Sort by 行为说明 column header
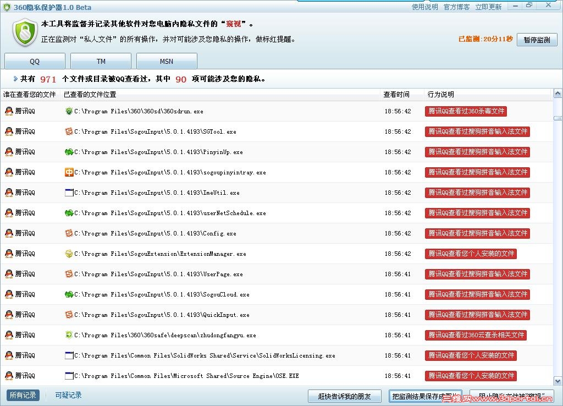 [488, 95]
